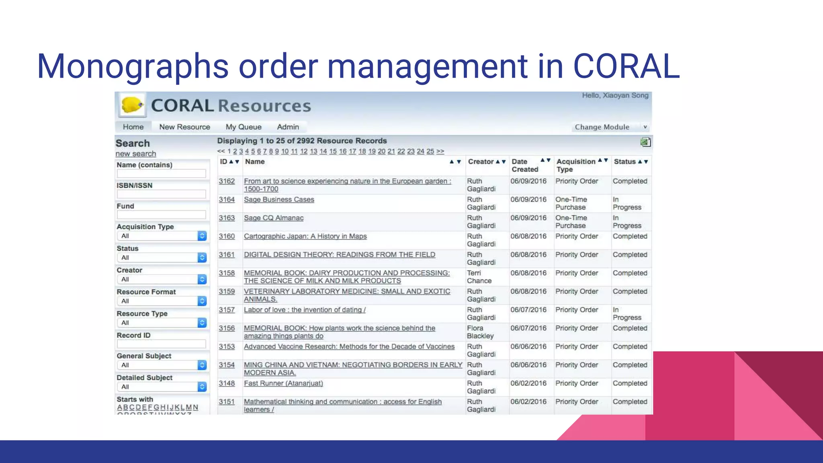Viewport: 823px width, 463px height.
Task: Sort Date Created descending arrow
Action: 549,160
